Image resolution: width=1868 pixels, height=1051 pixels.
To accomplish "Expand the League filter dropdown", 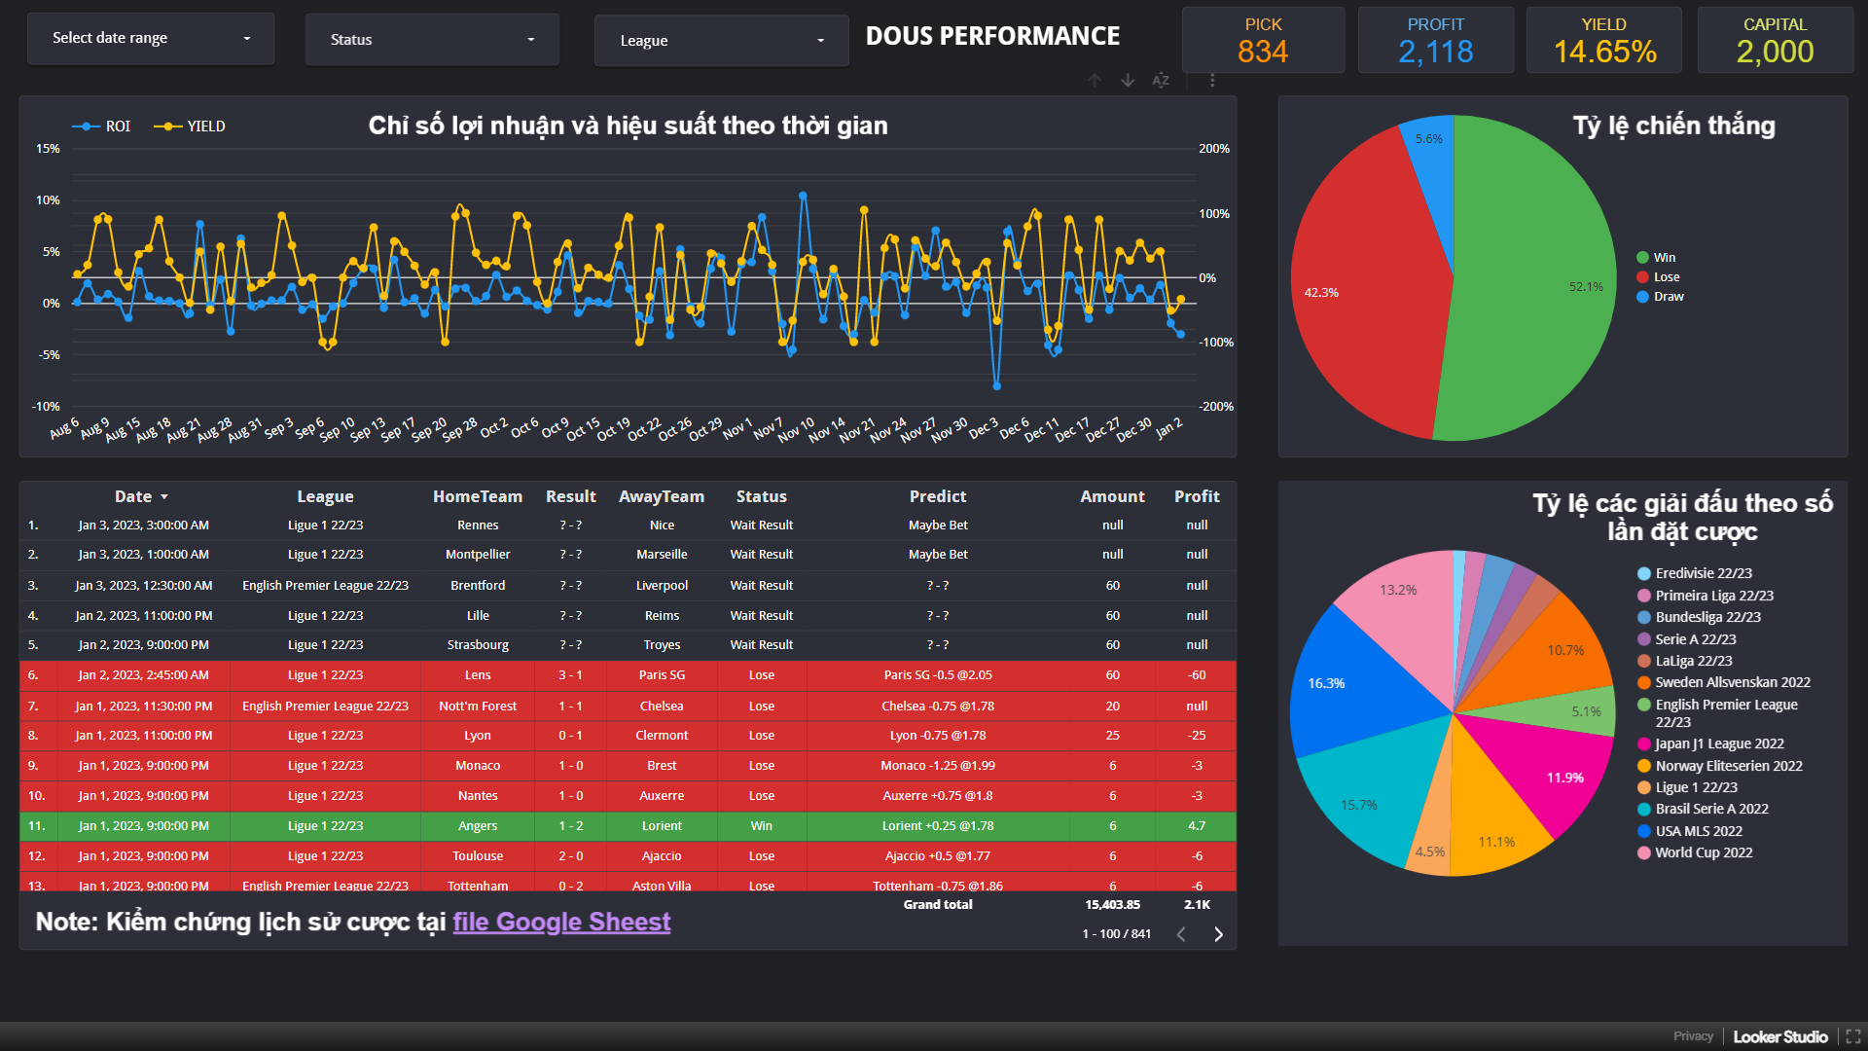I will tap(721, 41).
